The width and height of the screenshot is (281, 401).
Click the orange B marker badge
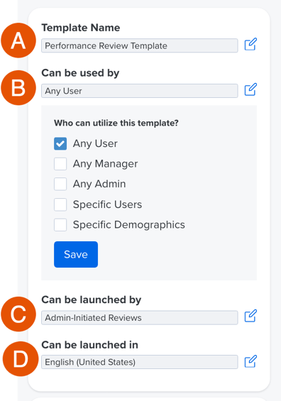coord(18,88)
